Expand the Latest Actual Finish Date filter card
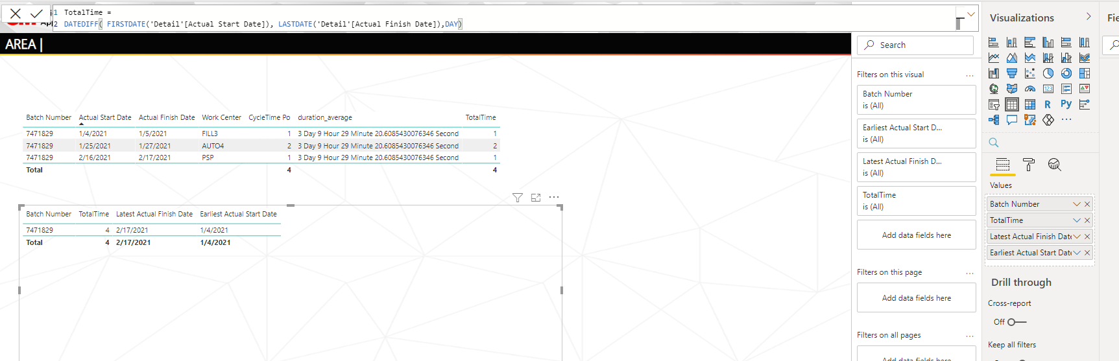 coord(916,167)
